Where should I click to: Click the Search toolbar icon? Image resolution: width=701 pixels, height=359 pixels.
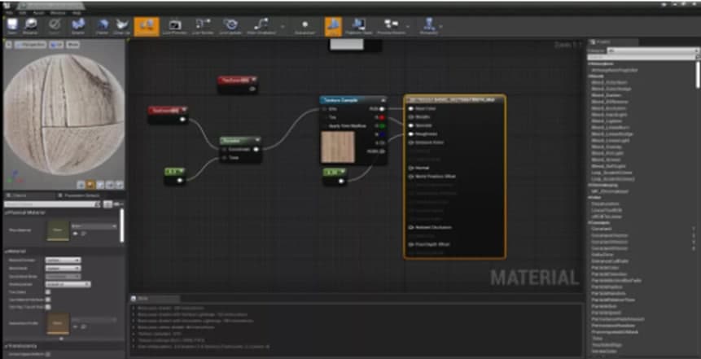point(78,26)
